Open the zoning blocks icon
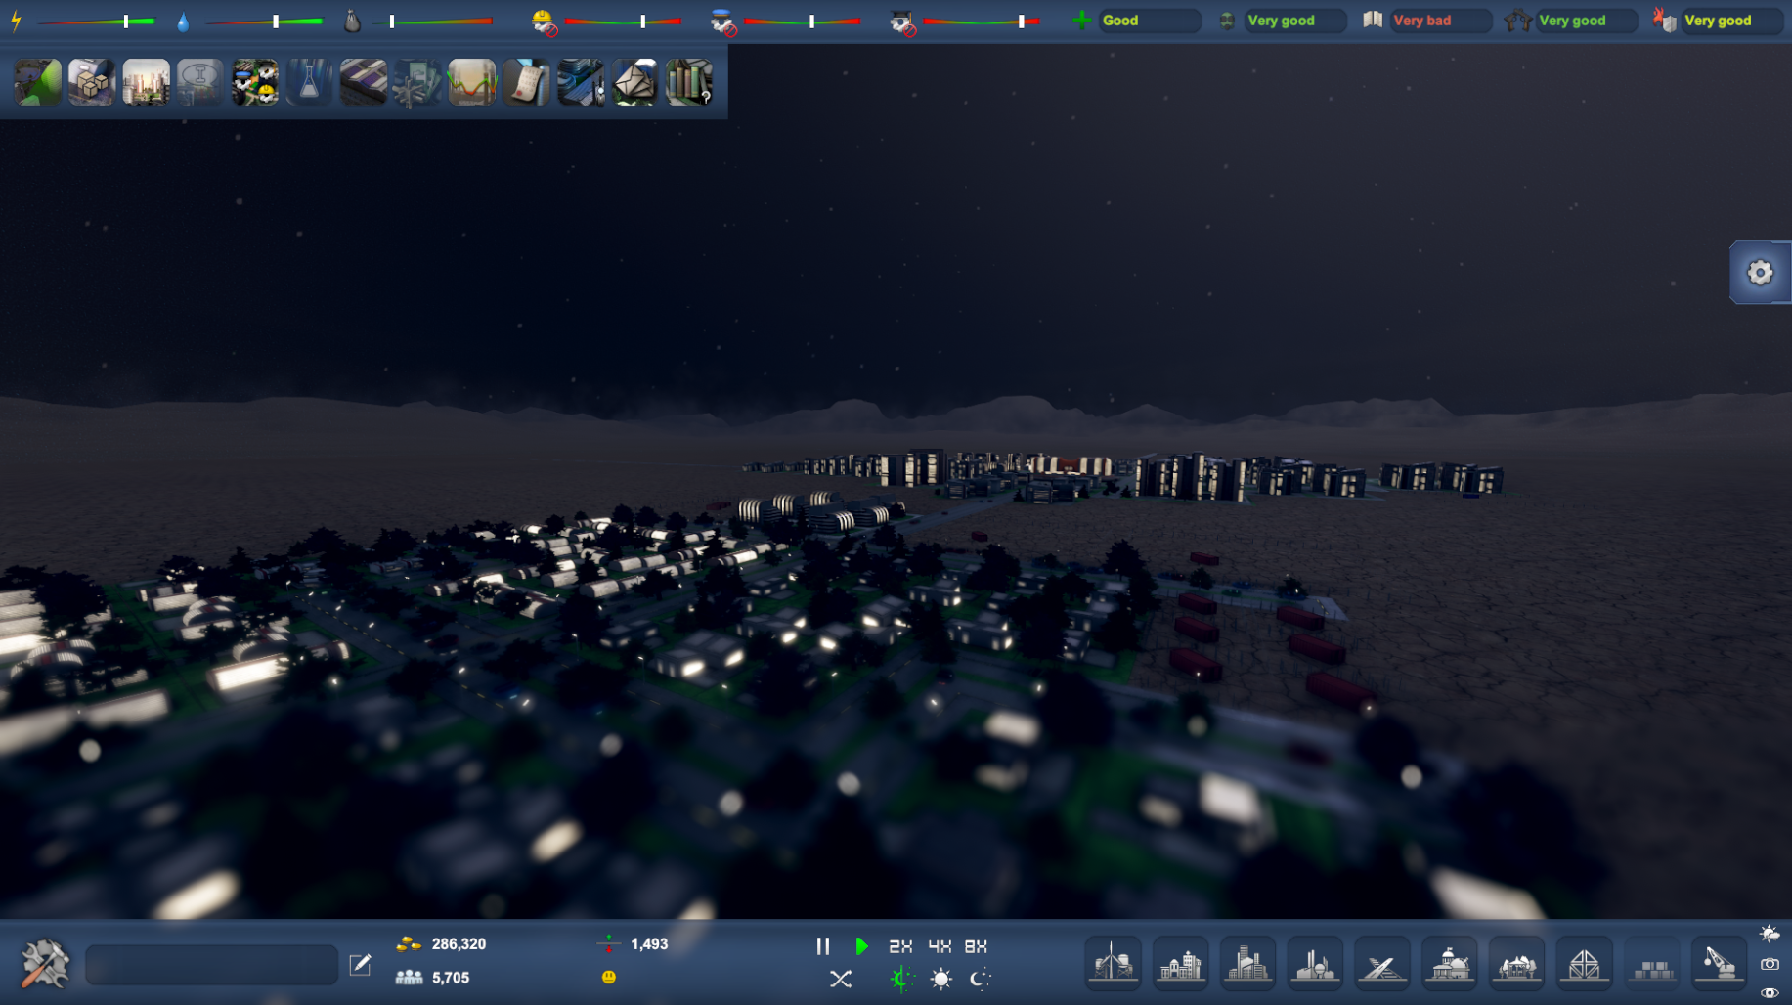The height and width of the screenshot is (1005, 1792). [x=364, y=82]
